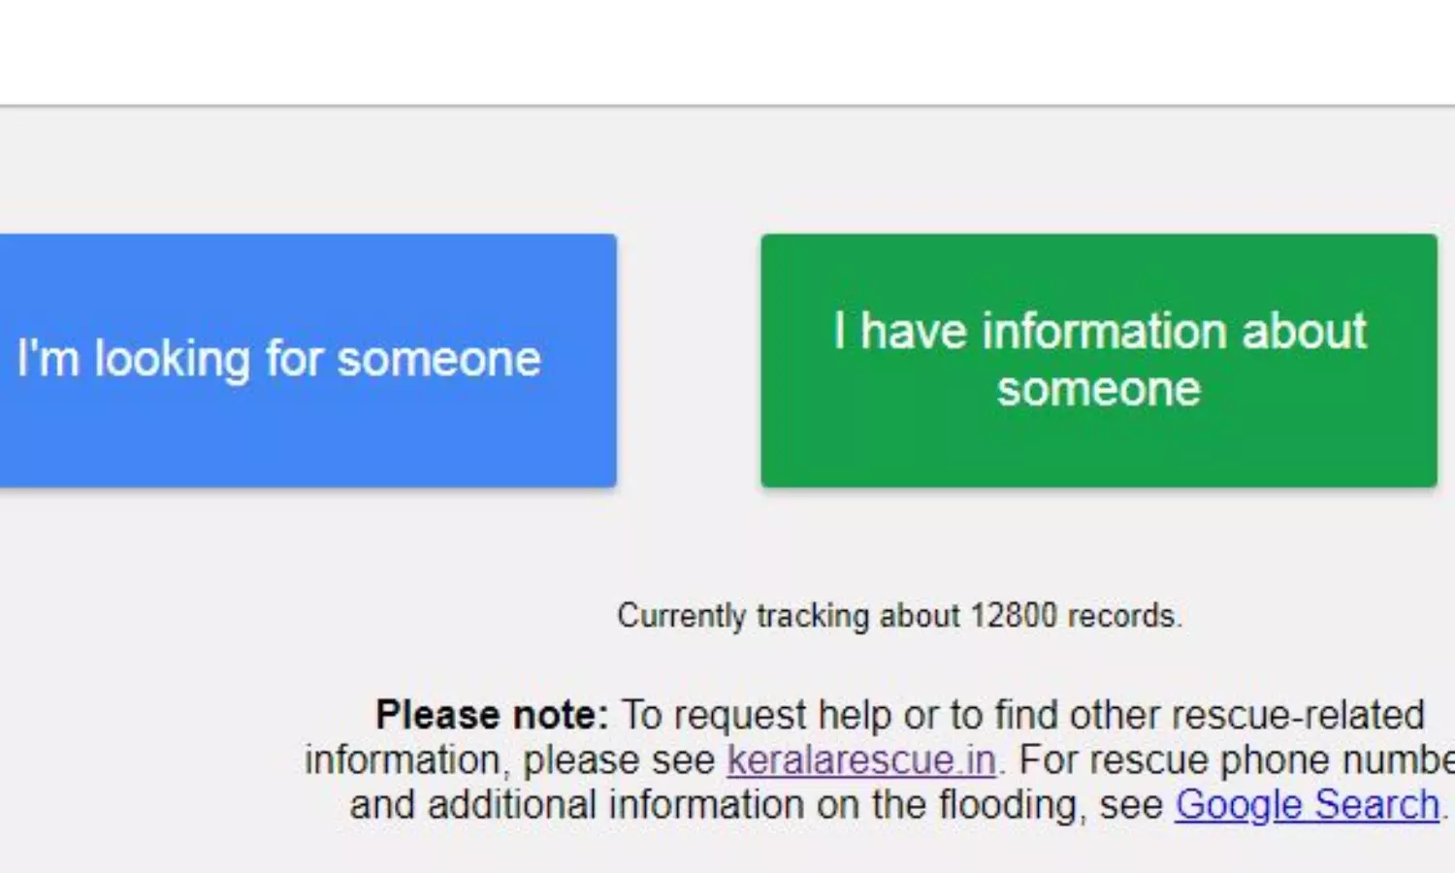Click the bold "Please note:" label
The width and height of the screenshot is (1455, 873).
click(x=492, y=716)
